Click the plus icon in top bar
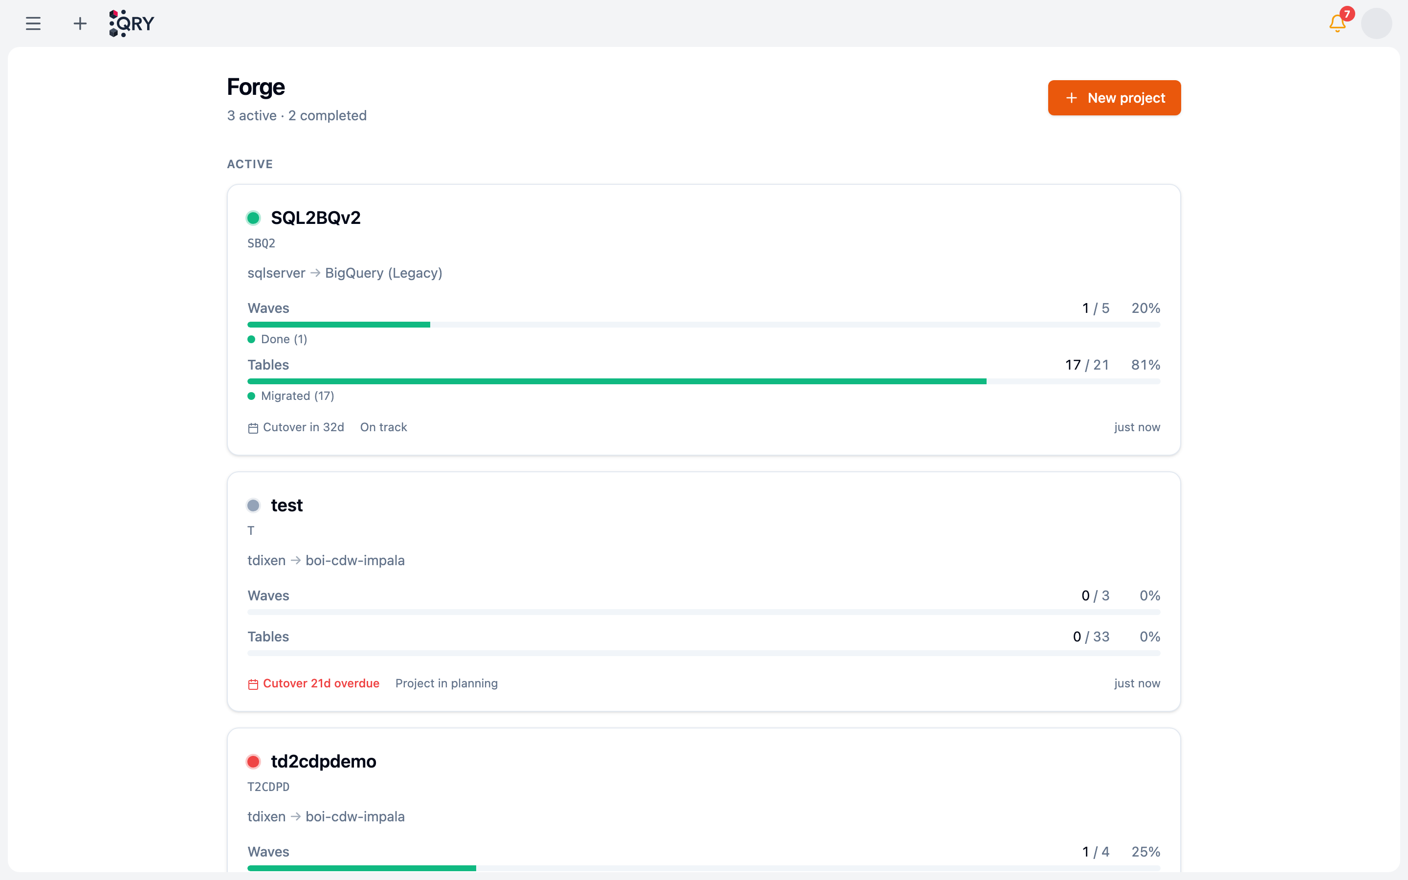The height and width of the screenshot is (880, 1408). (x=80, y=23)
